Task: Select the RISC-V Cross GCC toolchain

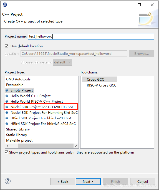Action: [102, 85]
